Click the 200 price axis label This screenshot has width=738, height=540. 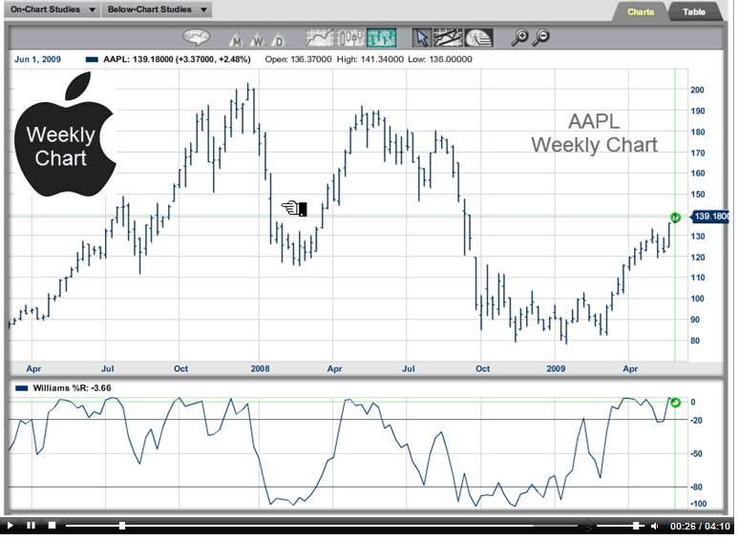click(697, 90)
